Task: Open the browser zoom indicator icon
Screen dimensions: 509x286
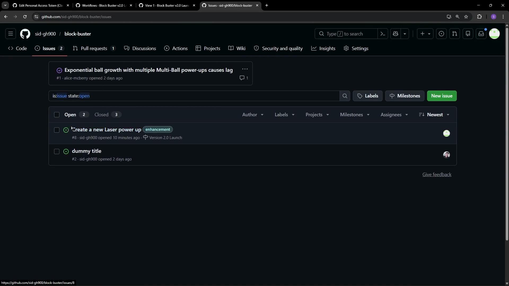Action: pyautogui.click(x=457, y=17)
